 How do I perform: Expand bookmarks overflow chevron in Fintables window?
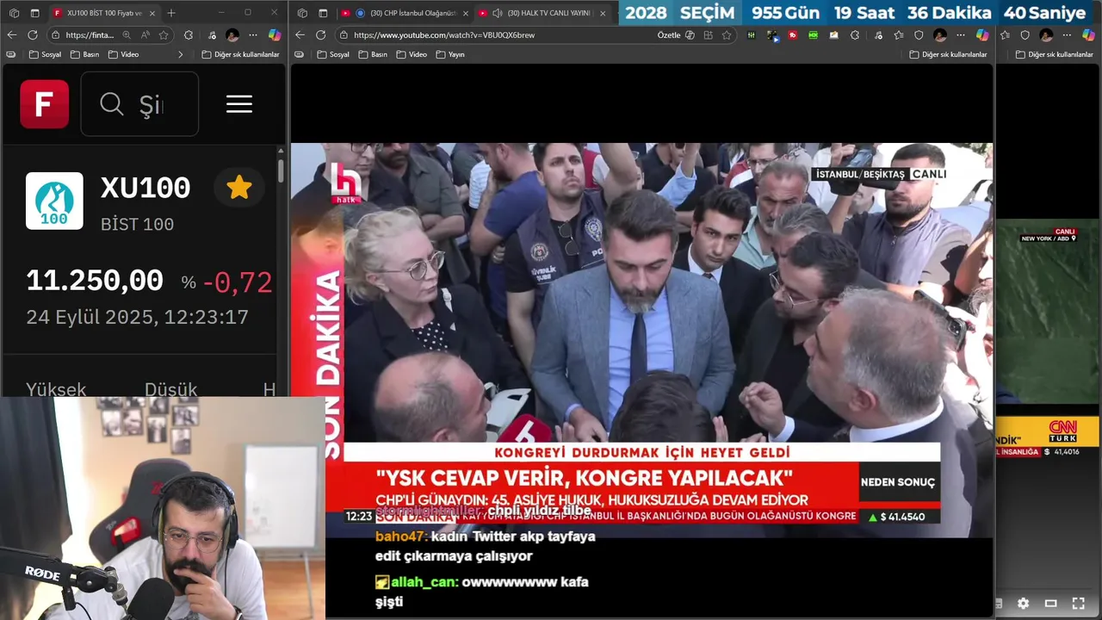[x=181, y=54]
